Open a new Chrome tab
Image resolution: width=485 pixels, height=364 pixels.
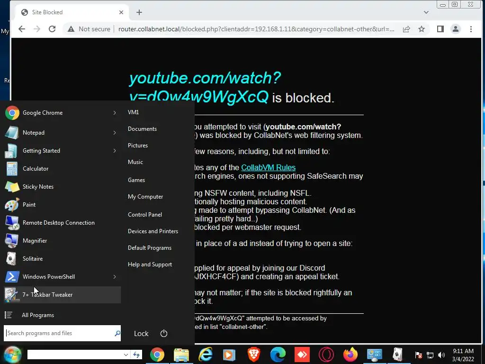tap(139, 12)
